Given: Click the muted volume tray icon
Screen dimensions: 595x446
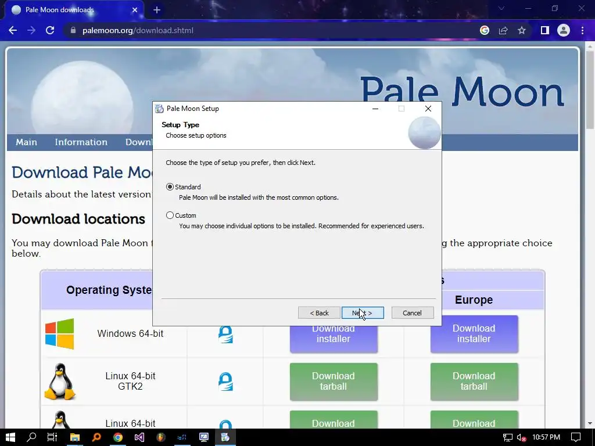Looking at the screenshot, I should [522, 437].
